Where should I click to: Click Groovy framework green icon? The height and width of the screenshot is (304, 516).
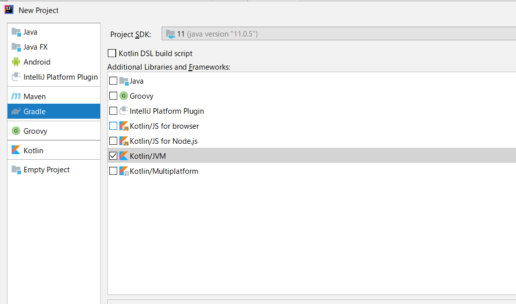point(124,96)
